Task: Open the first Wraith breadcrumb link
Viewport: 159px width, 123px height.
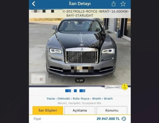Action: click(x=96, y=99)
